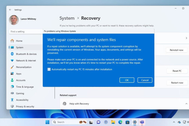The height and width of the screenshot is (126, 189).
Task: Click the Bluetooth icon in the sidebar
Action: [12, 54]
